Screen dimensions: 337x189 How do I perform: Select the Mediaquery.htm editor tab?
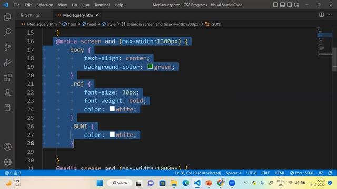point(78,15)
